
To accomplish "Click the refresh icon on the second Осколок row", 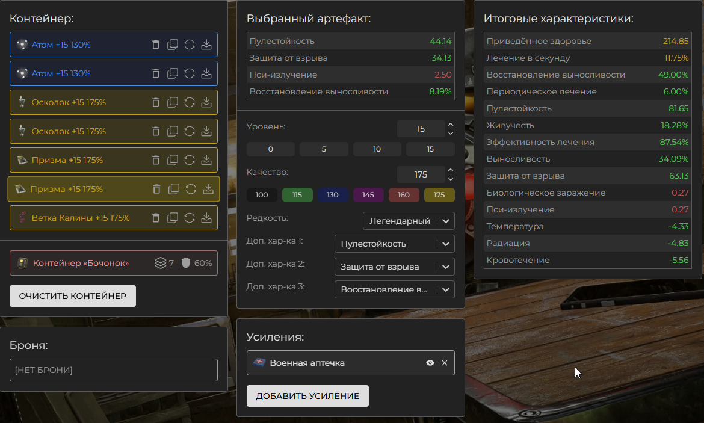I will pos(190,131).
